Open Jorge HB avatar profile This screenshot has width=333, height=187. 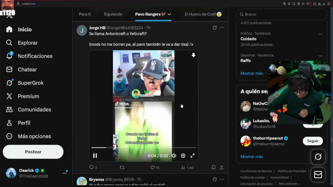82,30
